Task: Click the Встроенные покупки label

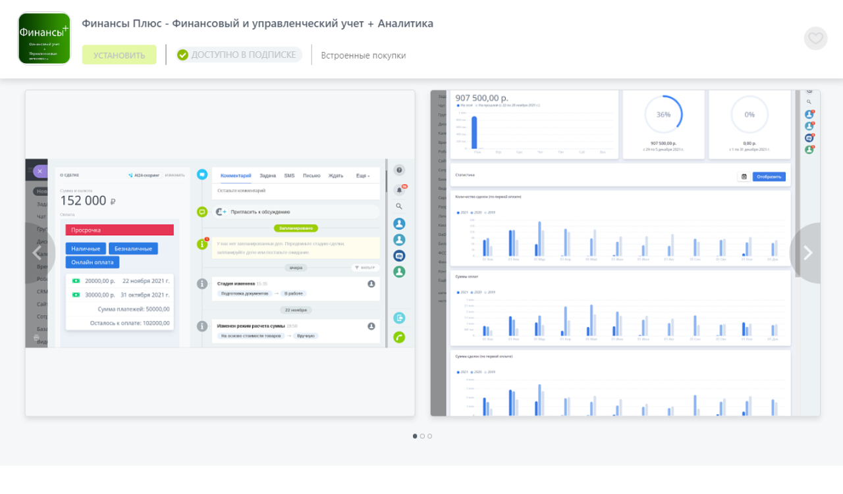Action: coord(364,55)
